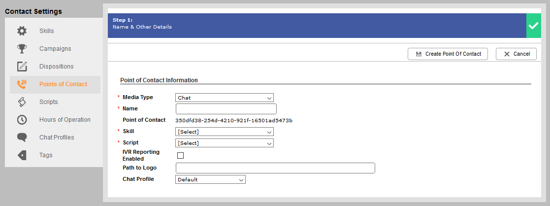Open the Script select dropdown
The height and width of the screenshot is (206, 550).
point(224,143)
